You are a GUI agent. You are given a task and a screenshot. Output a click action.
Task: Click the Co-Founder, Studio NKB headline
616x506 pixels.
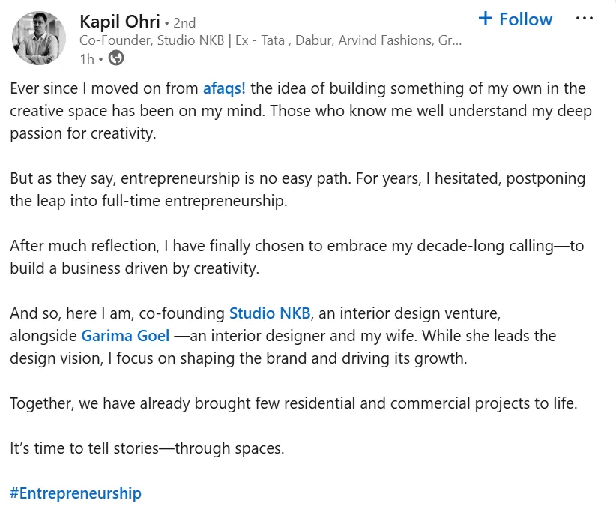click(271, 40)
